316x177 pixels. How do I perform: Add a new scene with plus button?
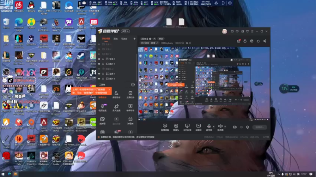tap(134, 39)
